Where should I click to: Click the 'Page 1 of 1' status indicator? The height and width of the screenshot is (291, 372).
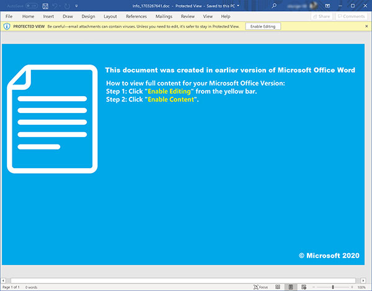(x=11, y=287)
